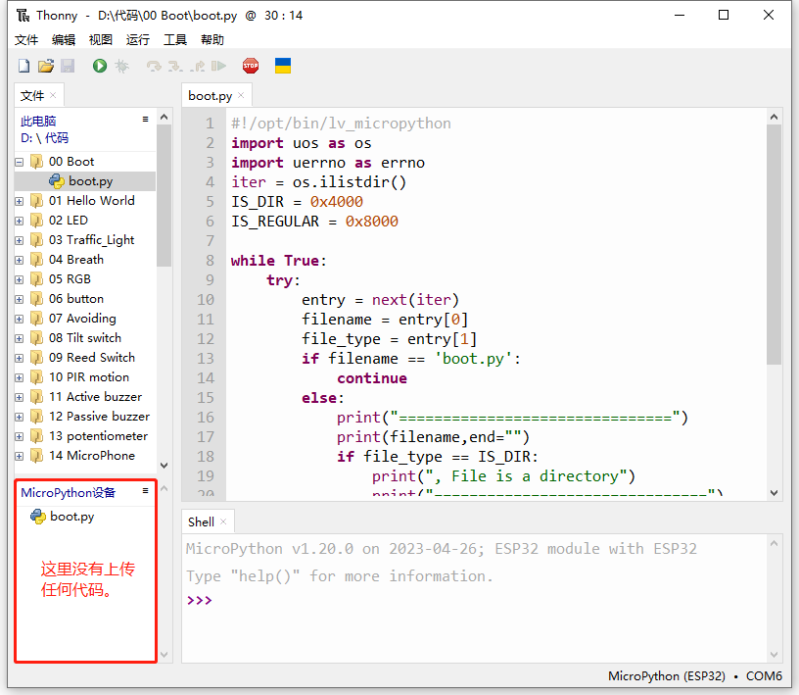Open interpreter selector MicroPython (ESP32) • COM6

[x=694, y=675]
